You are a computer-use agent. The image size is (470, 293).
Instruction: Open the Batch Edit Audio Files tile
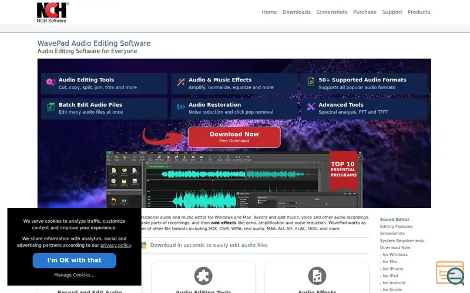coord(104,108)
